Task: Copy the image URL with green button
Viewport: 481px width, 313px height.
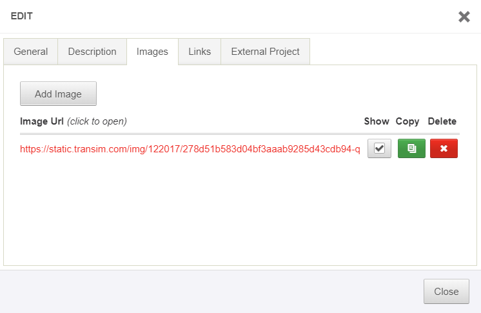Action: click(x=411, y=148)
